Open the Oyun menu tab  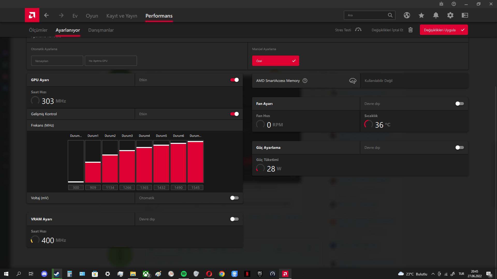92,16
